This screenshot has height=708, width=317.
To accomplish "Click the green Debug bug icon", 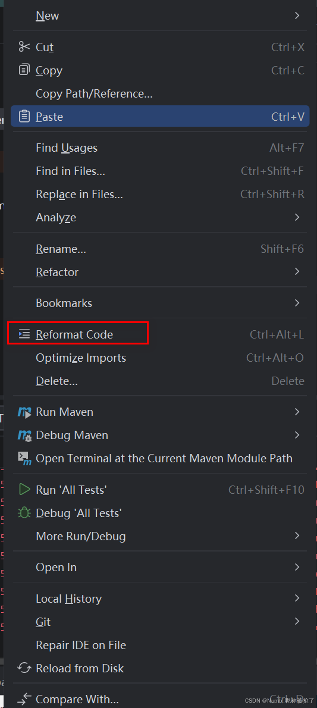I will pos(24,513).
